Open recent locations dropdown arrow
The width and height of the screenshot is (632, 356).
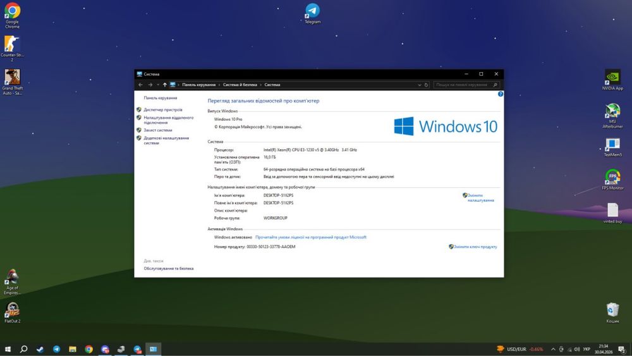[x=157, y=85]
